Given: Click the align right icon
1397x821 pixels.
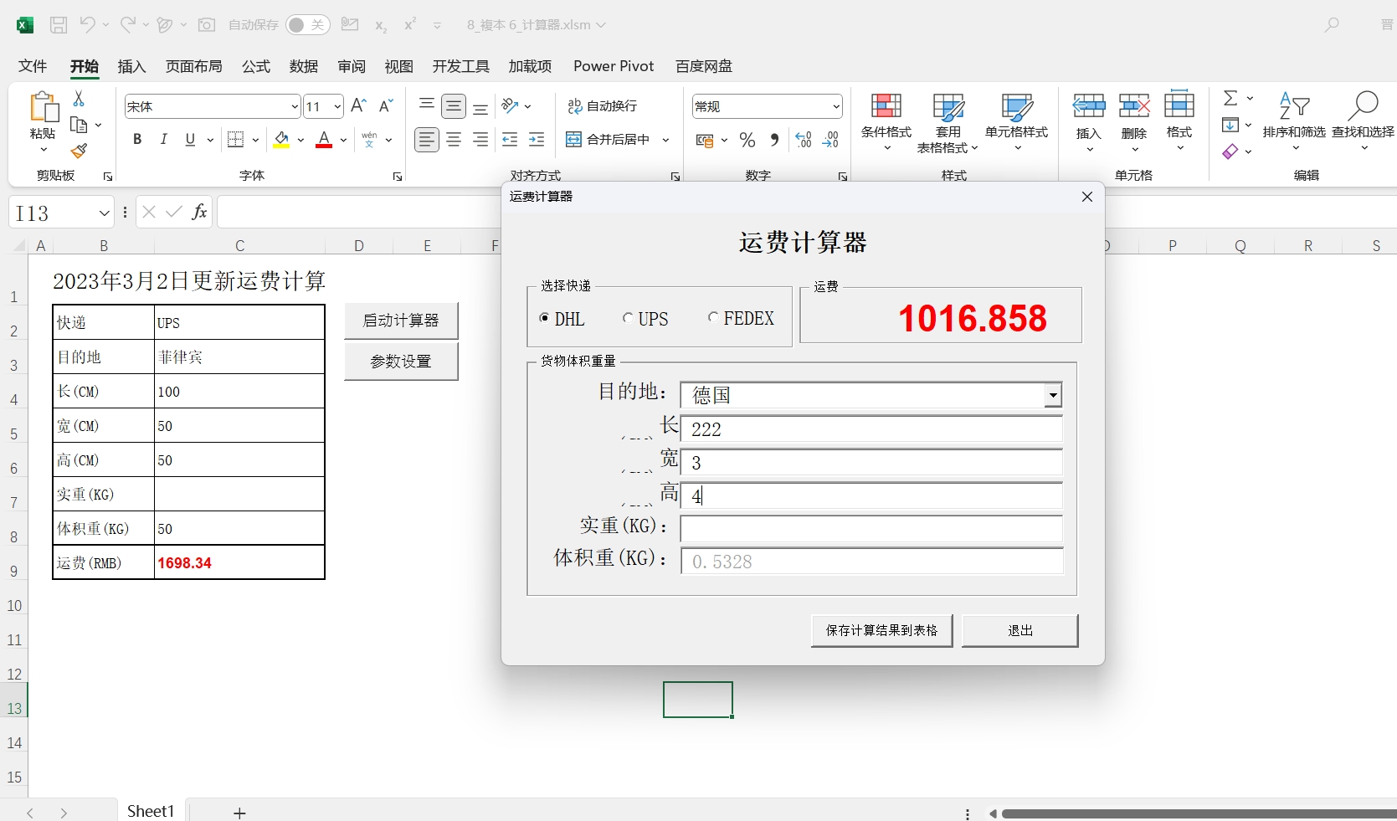Looking at the screenshot, I should (x=480, y=140).
